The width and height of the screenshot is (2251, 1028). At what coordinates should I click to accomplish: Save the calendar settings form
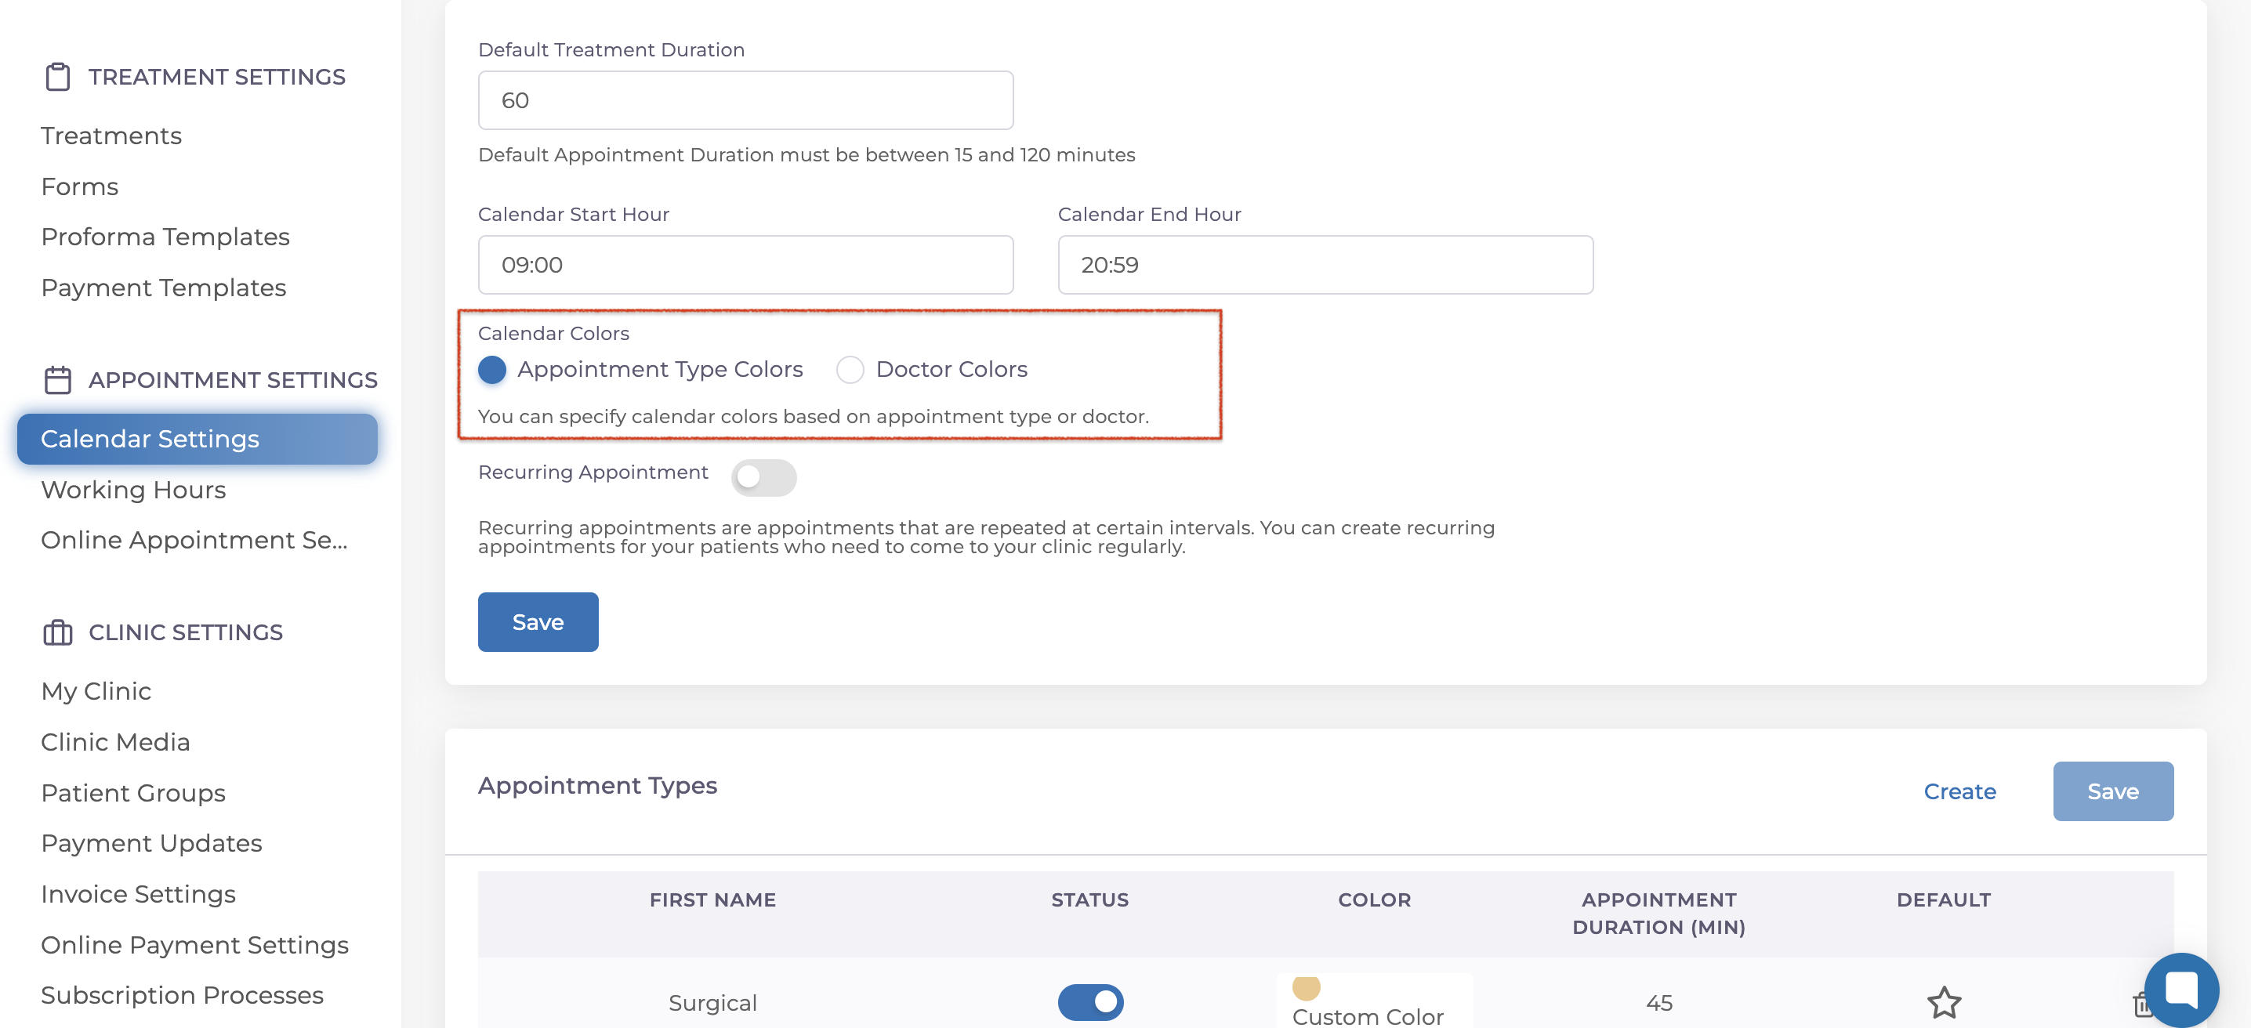[x=538, y=622]
